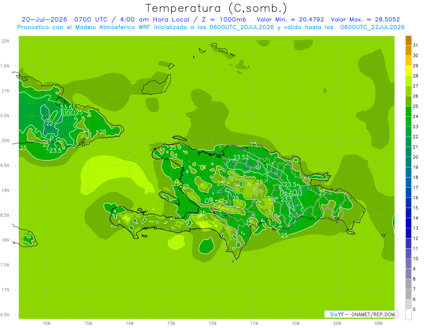Click the "70W" longitude axis label

pos(295,323)
